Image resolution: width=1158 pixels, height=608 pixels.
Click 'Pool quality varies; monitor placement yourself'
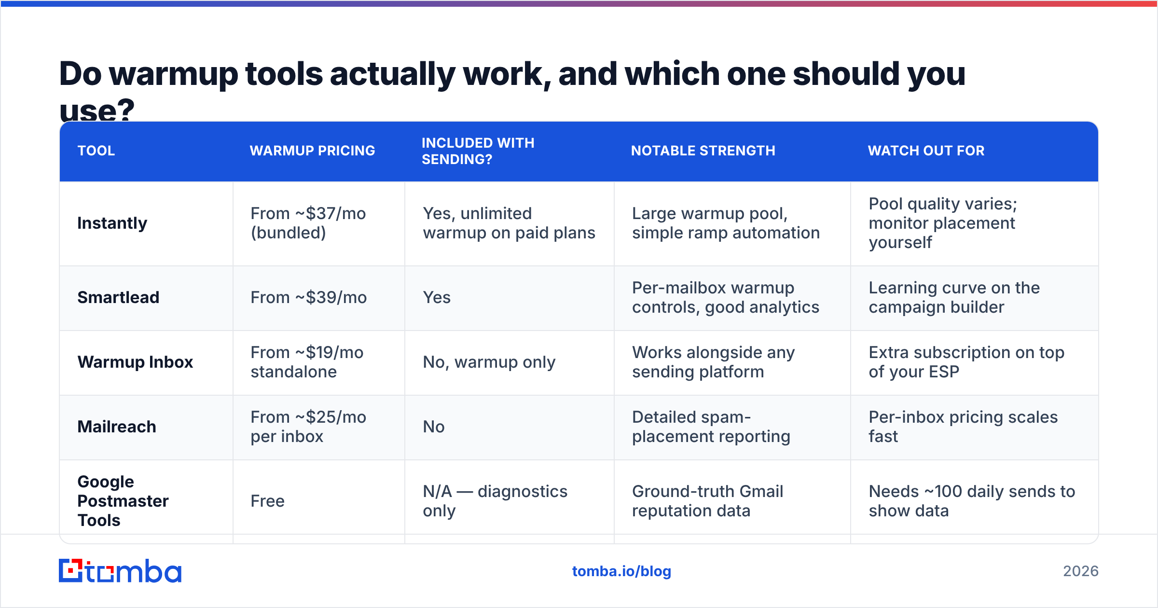click(x=943, y=223)
